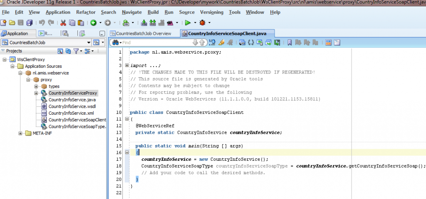
Task: Click the Paste clipboard icon
Action: coord(80,22)
